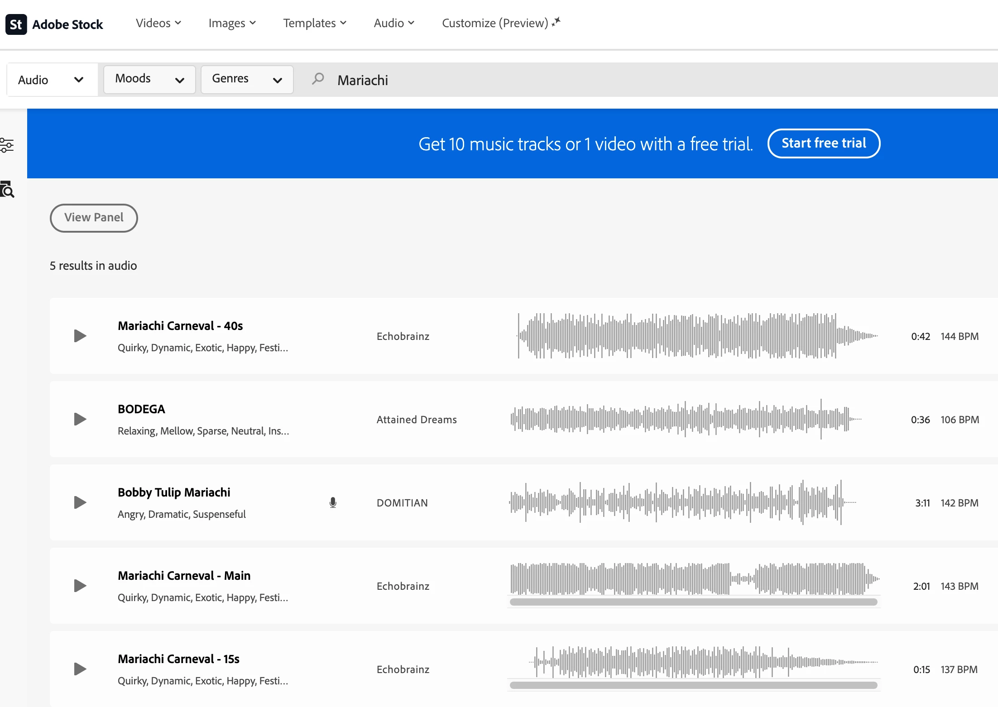This screenshot has width=998, height=707.
Task: Click the 137 BPM value
Action: (x=959, y=669)
